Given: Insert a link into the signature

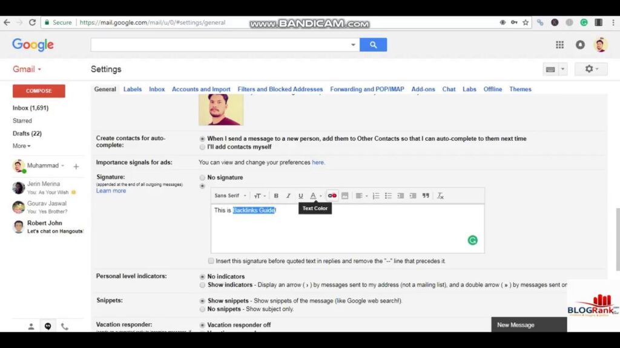Looking at the screenshot, I should click(x=332, y=196).
